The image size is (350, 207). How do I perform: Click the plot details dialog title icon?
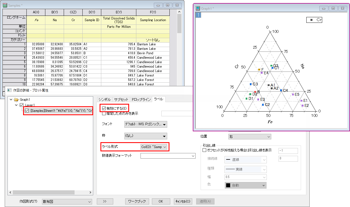(x=9, y=90)
